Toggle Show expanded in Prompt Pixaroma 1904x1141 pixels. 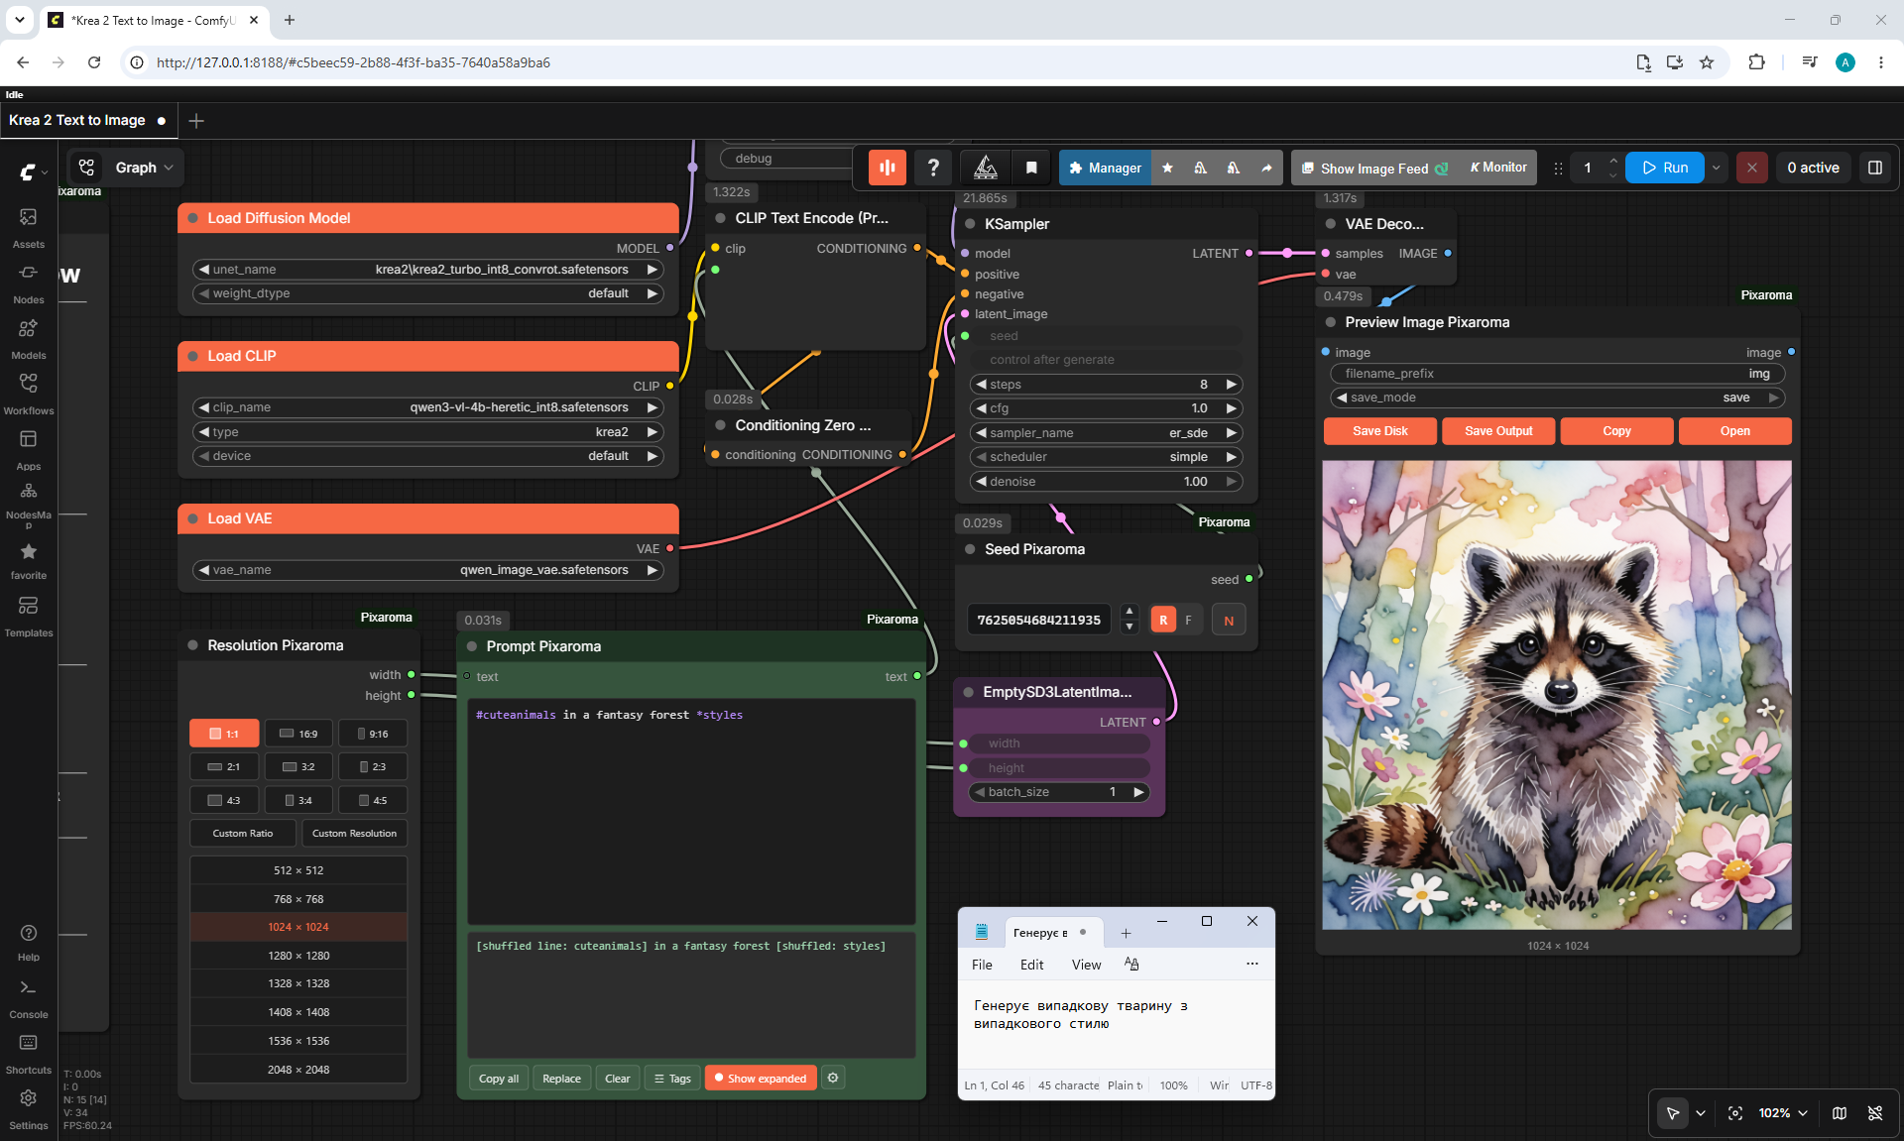point(761,1079)
